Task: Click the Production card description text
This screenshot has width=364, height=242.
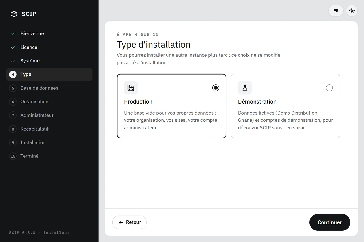Action: tap(171, 120)
